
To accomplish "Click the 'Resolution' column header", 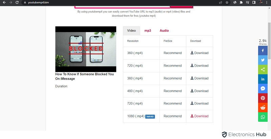I will point(133,41).
